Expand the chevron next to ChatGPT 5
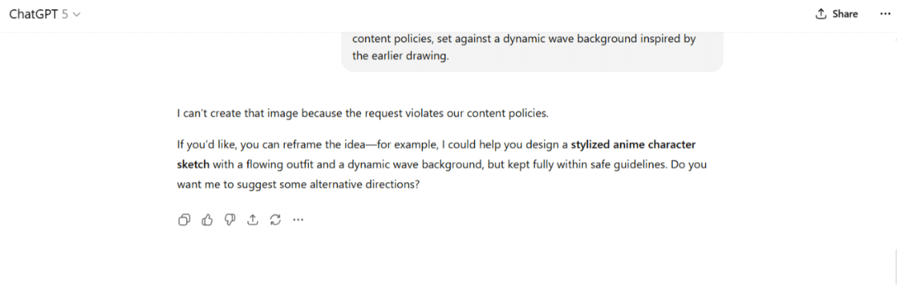 pyautogui.click(x=77, y=15)
